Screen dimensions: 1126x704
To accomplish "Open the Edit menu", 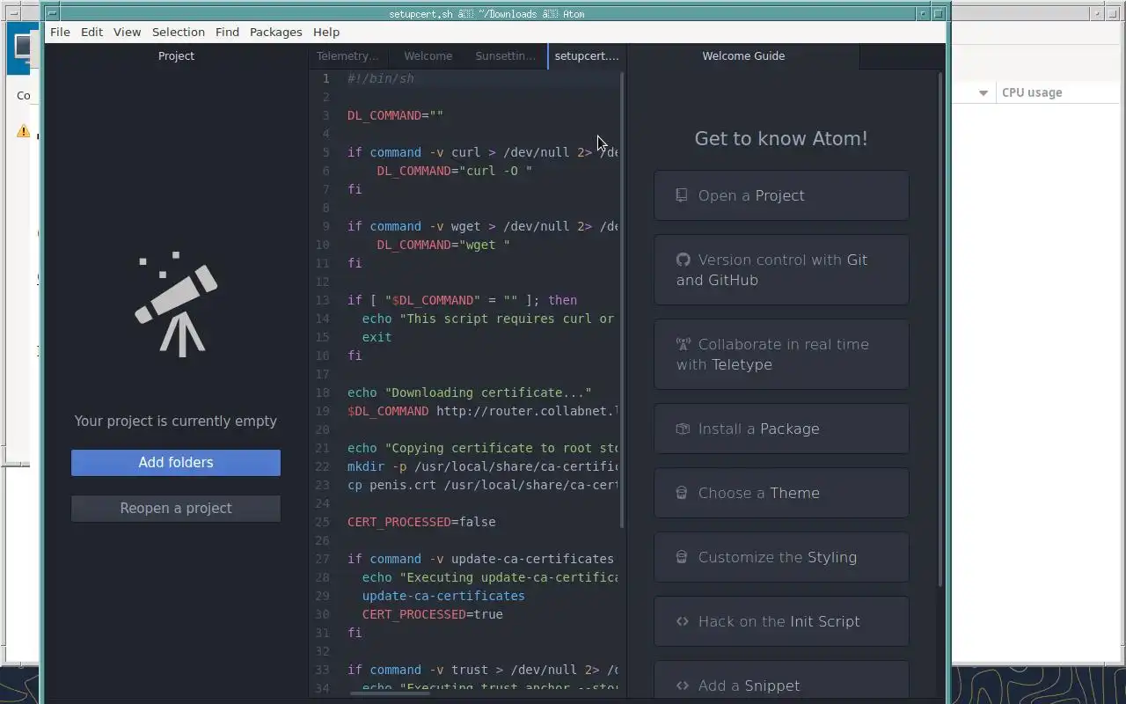I will click(x=91, y=32).
